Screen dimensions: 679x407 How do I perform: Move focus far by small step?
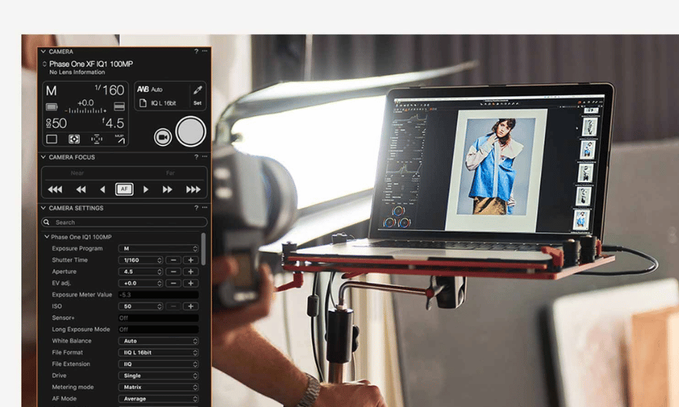[x=146, y=189]
